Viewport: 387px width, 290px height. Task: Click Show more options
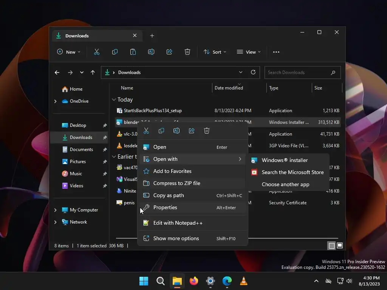pyautogui.click(x=192, y=239)
